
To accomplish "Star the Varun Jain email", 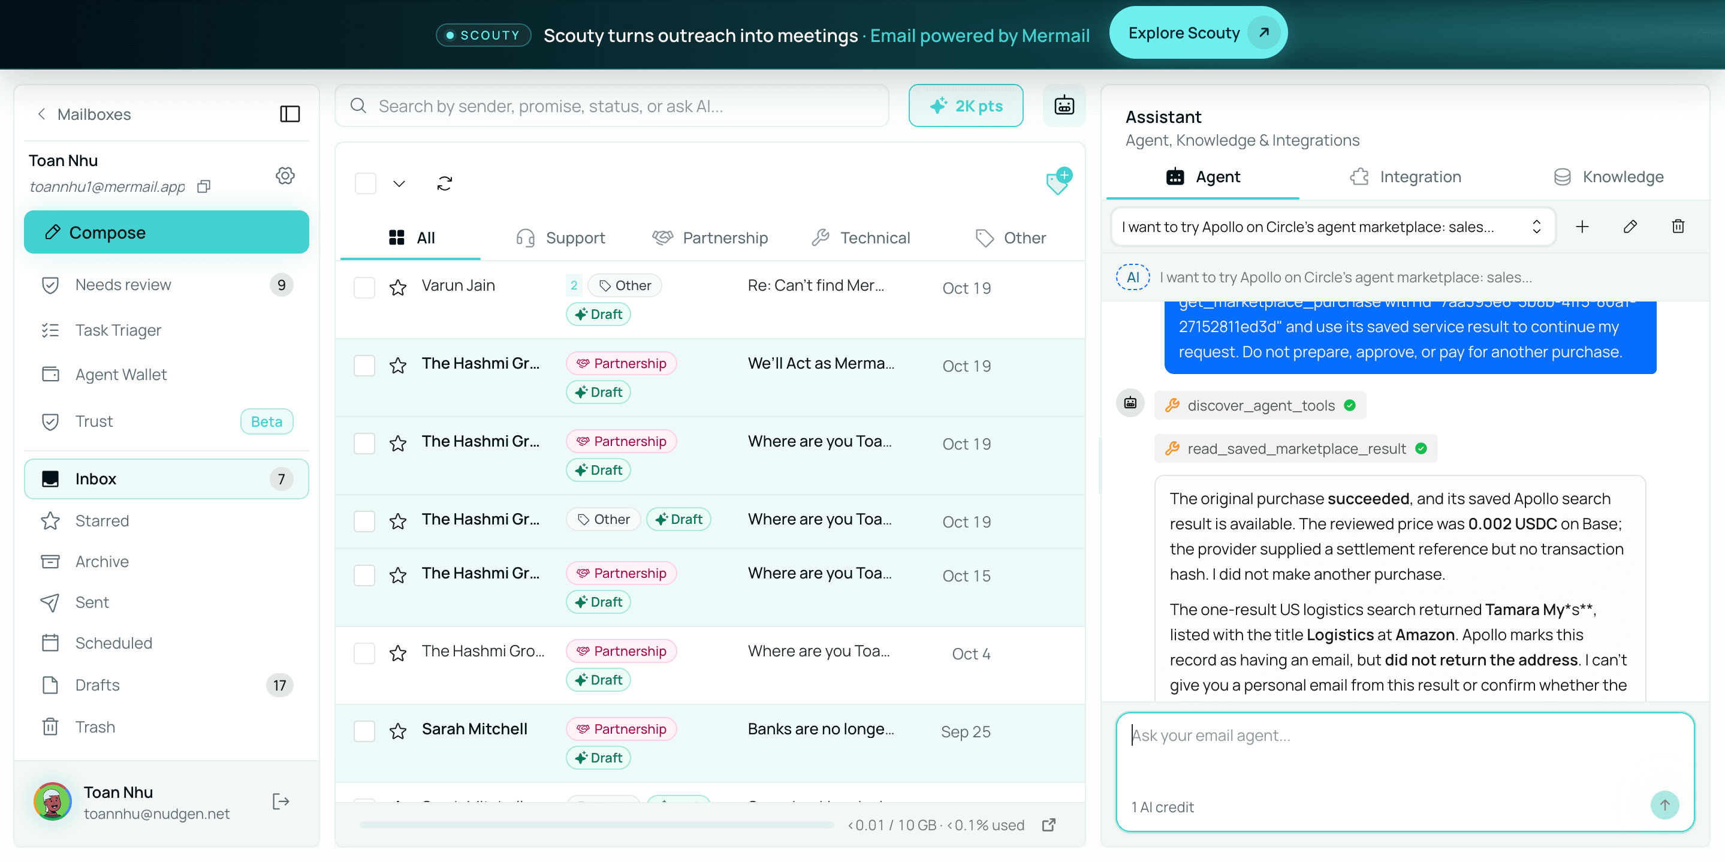I will click(x=398, y=288).
